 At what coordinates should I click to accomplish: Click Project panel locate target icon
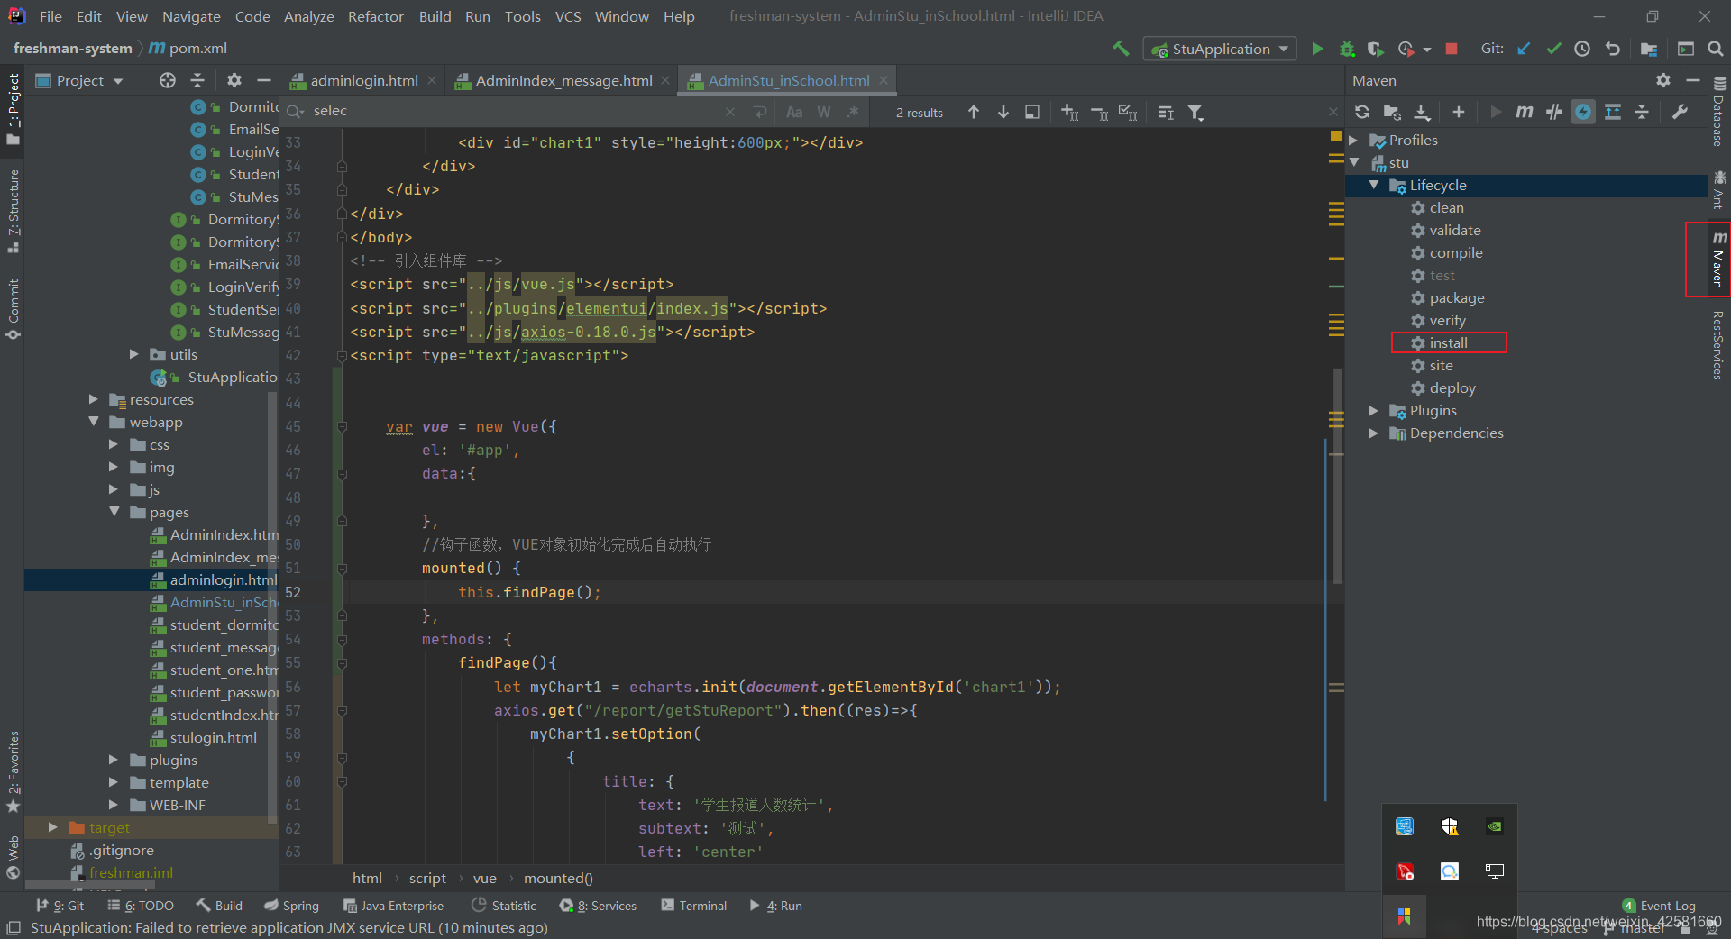tap(168, 80)
